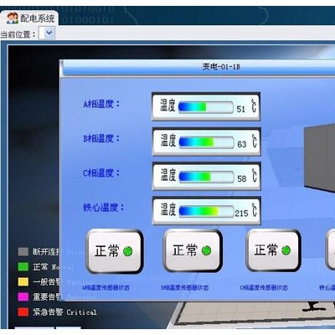
Task: Click the B相温度 gauge bar
Action: pyautogui.click(x=206, y=142)
